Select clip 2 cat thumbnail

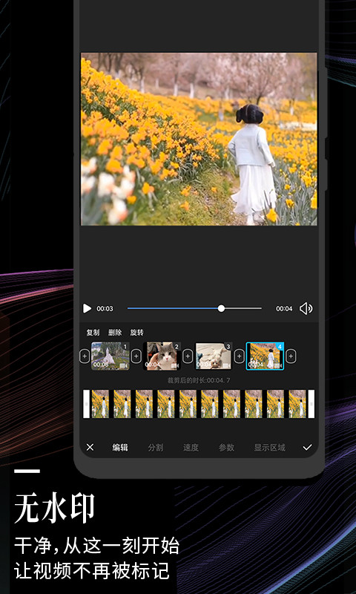click(x=162, y=356)
